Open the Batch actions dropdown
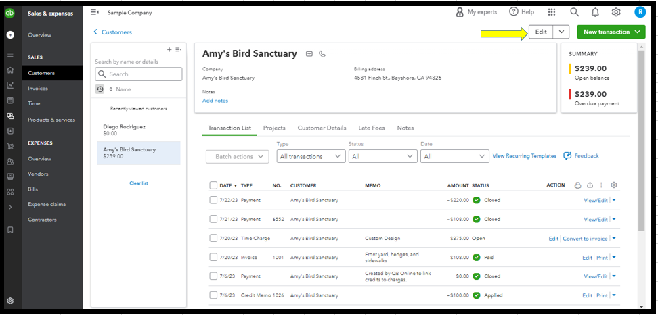 (x=238, y=156)
